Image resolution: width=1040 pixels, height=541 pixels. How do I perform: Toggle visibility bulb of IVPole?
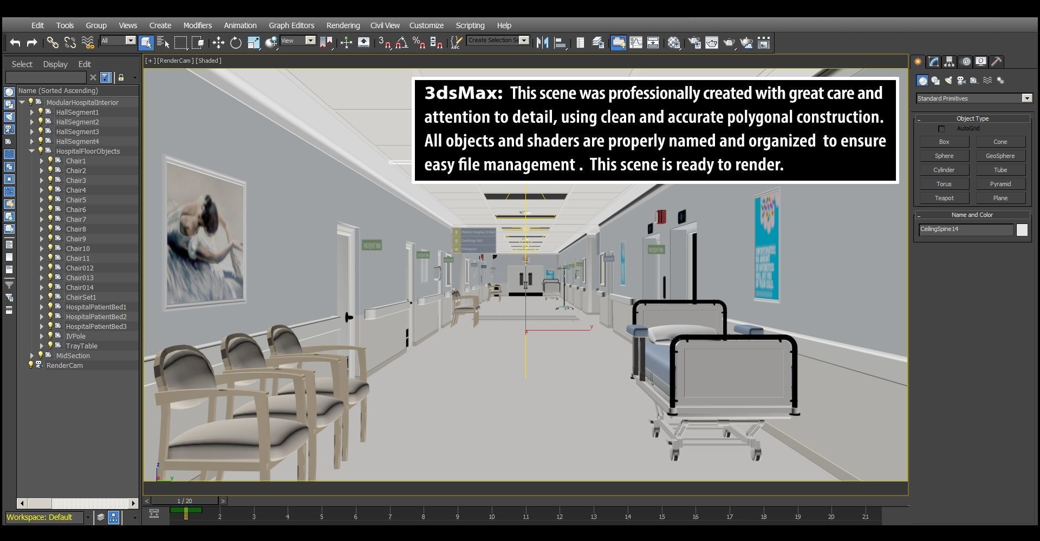point(50,336)
